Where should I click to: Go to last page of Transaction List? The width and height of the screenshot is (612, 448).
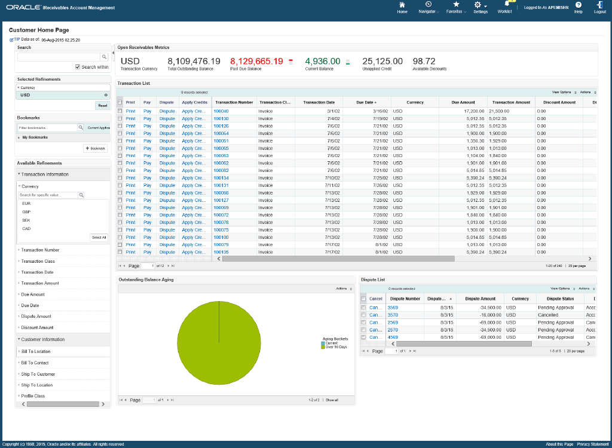(x=173, y=266)
